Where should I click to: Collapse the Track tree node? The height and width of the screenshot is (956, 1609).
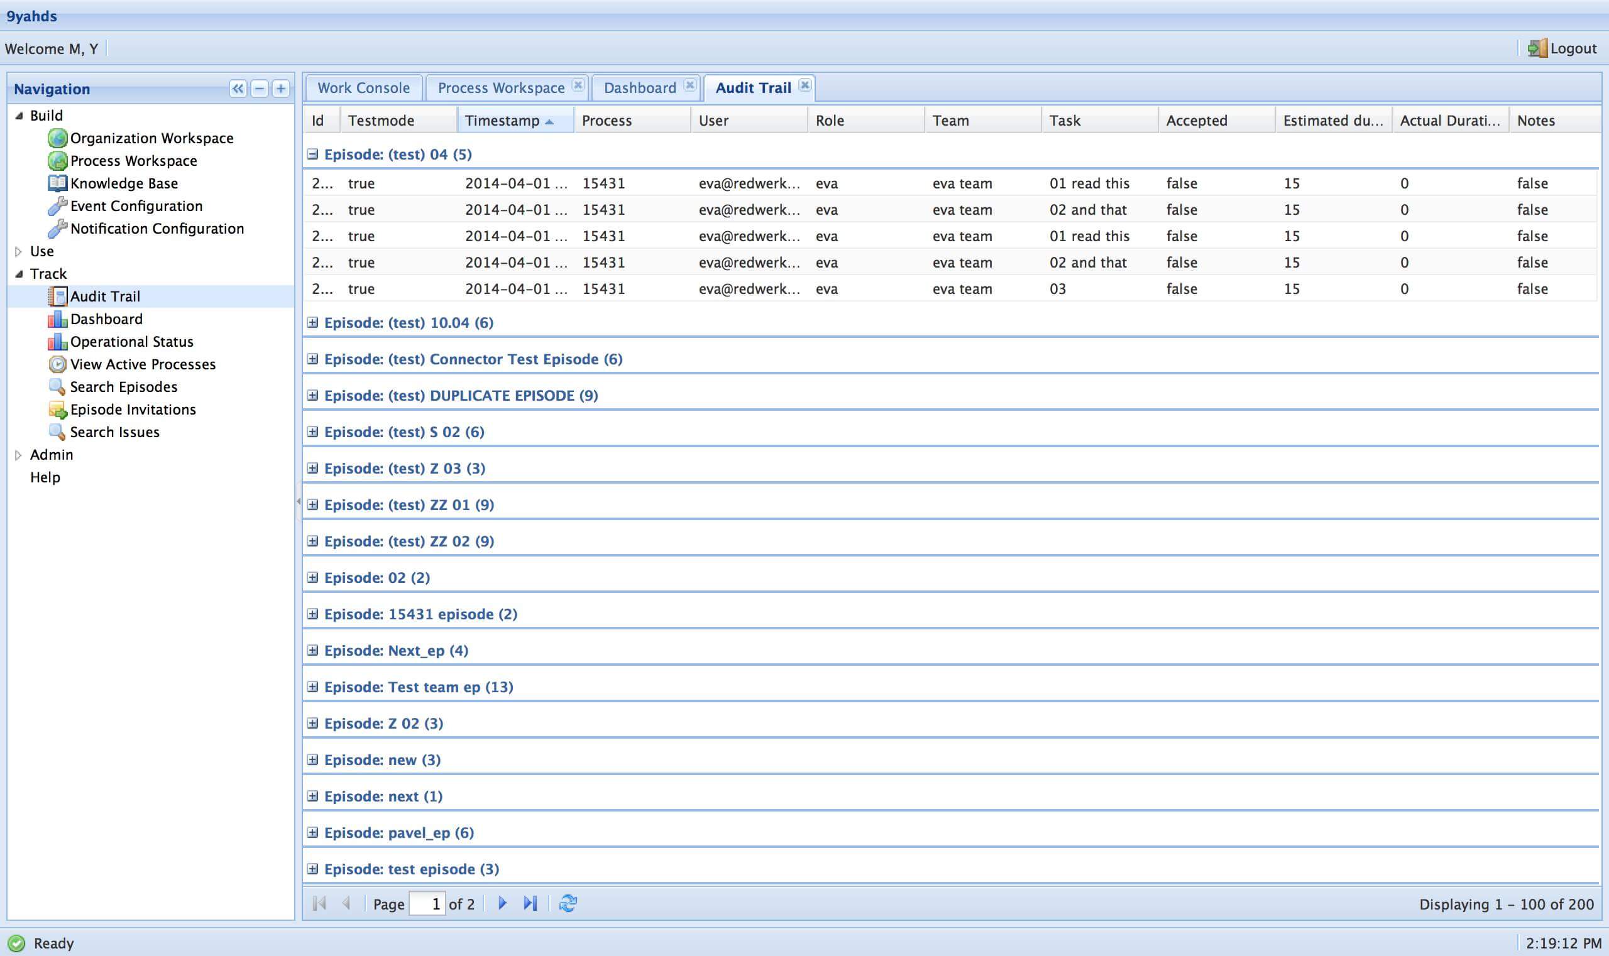[19, 274]
